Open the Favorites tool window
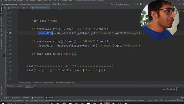Image resolution: width=184 pixels, height=104 pixels. [x=1, y=90]
